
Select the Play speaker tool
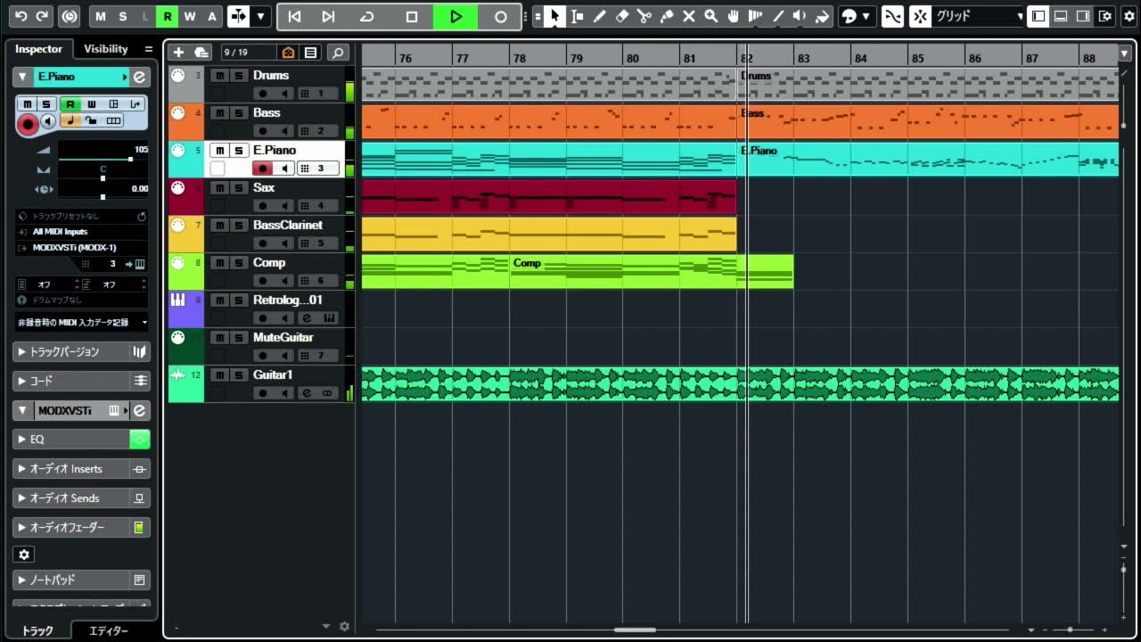click(x=800, y=16)
